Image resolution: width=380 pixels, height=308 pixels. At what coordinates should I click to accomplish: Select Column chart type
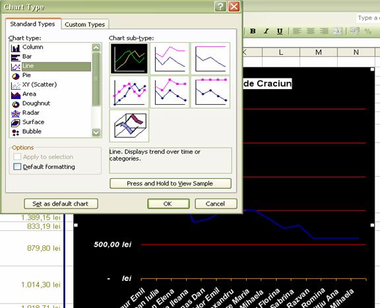[32, 47]
